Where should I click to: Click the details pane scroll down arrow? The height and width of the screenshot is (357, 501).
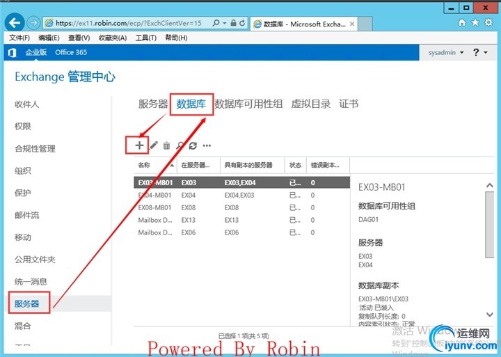click(x=489, y=315)
